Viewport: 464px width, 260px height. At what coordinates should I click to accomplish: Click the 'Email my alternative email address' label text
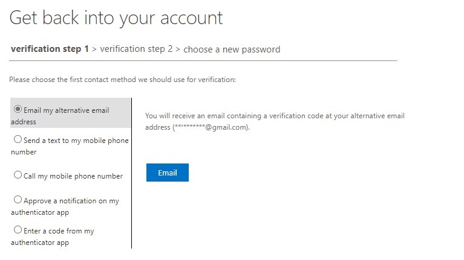pyautogui.click(x=65, y=110)
